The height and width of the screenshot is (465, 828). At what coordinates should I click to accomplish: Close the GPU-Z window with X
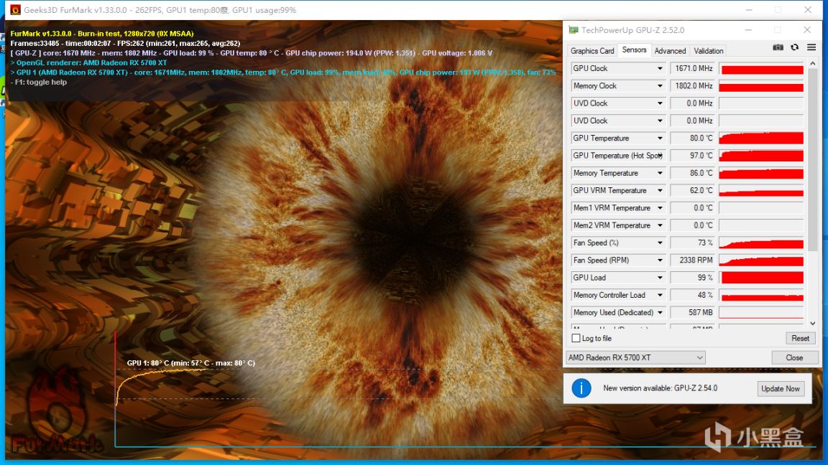(x=807, y=30)
